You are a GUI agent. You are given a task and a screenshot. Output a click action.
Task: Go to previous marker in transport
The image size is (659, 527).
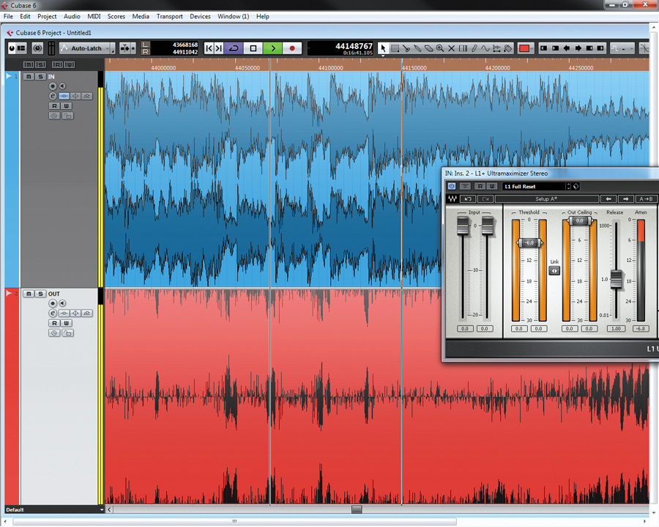click(209, 48)
